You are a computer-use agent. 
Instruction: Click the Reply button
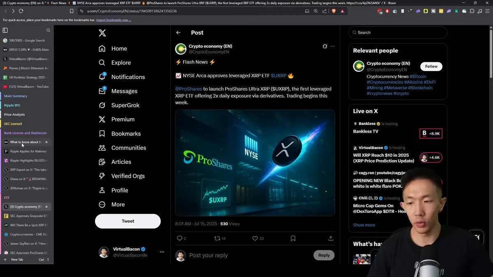[x=324, y=255]
